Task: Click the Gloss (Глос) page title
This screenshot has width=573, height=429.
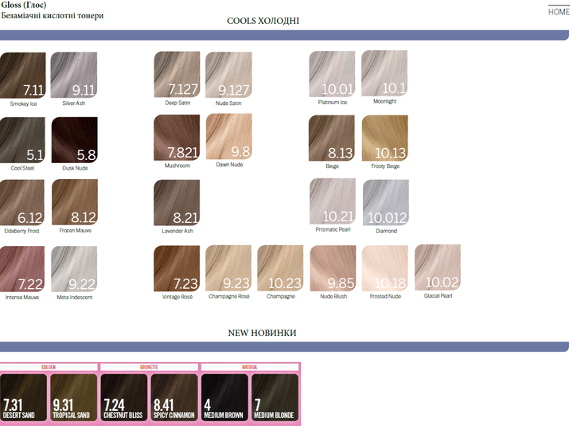Action: (x=24, y=5)
